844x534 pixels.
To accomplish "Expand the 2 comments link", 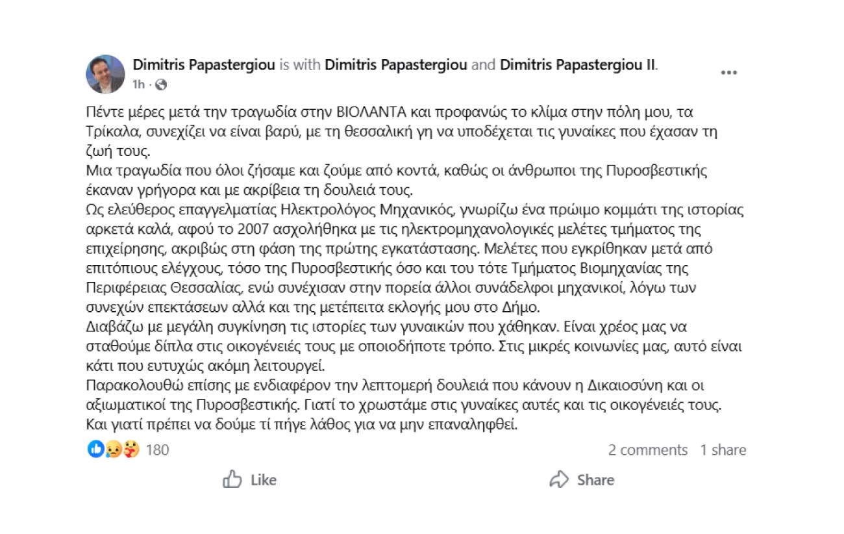I will point(647,450).
